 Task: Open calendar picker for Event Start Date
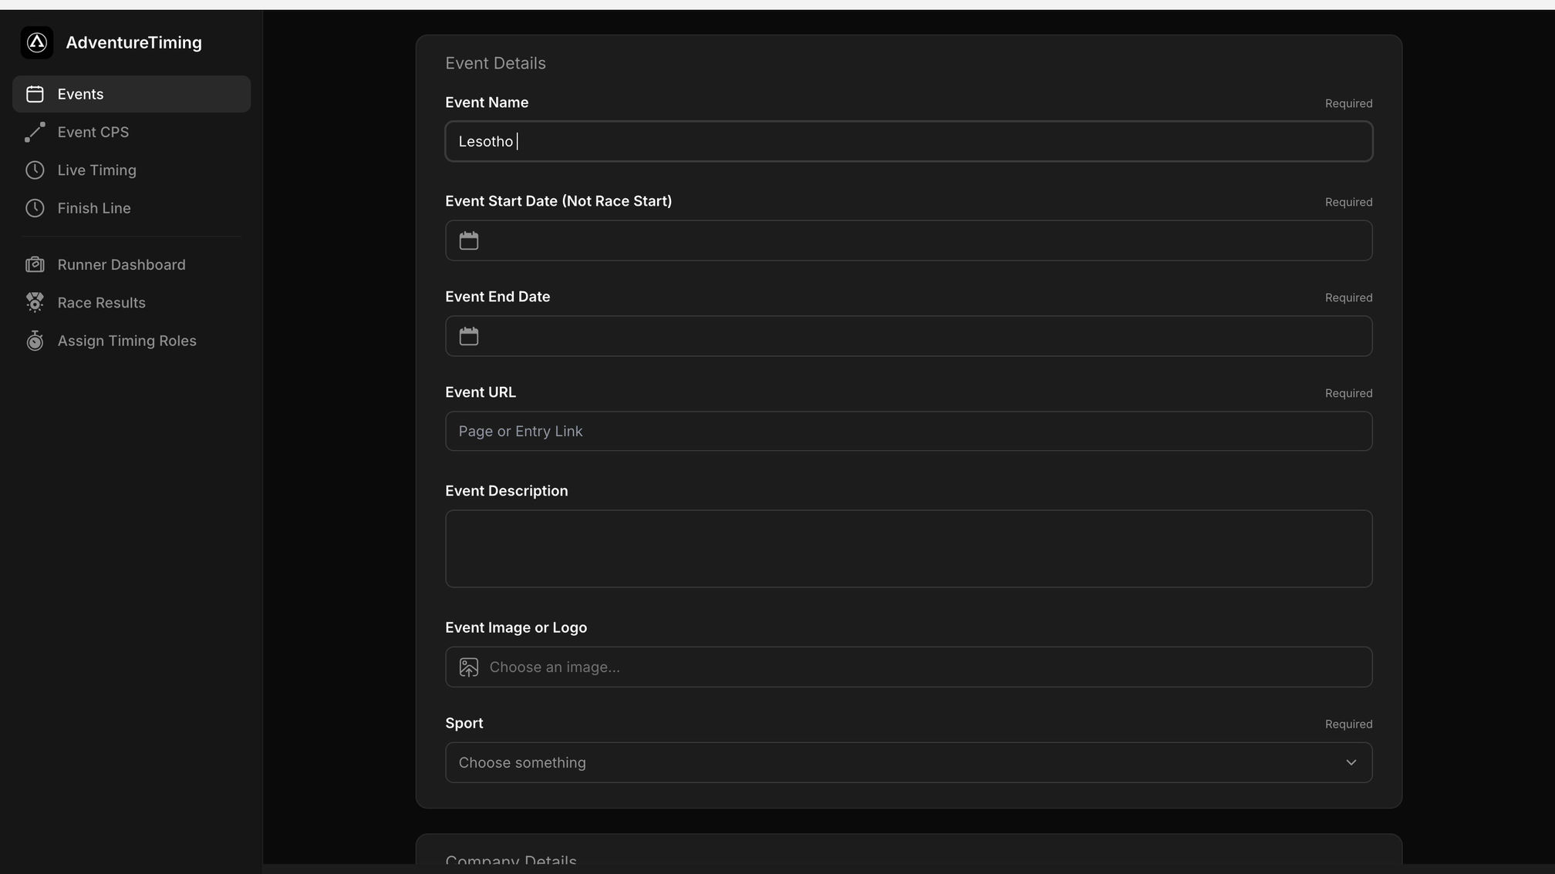point(469,240)
